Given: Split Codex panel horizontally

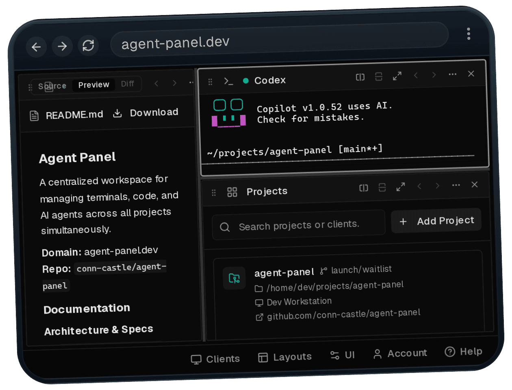Looking at the screenshot, I should click(360, 77).
